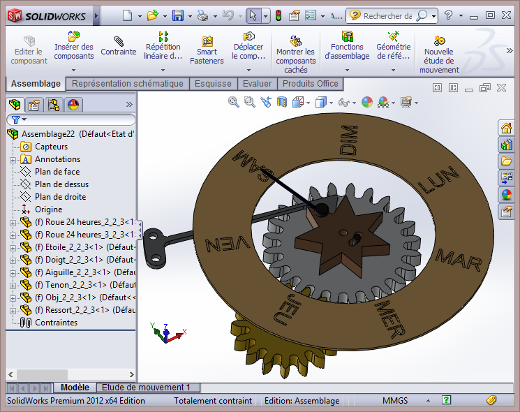Screen dimensions: 520x412
Task: Click the Save diskette icon
Action: point(178,15)
